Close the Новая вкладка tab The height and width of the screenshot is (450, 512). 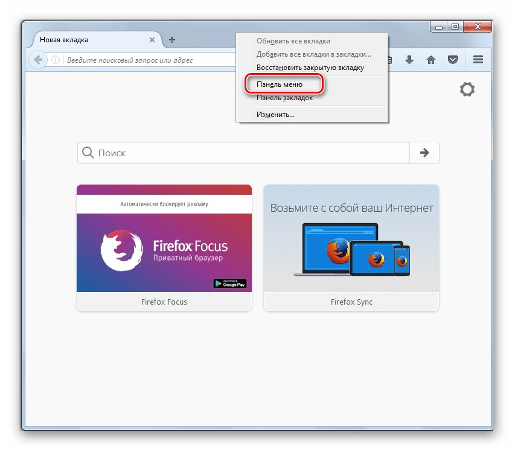(x=152, y=40)
